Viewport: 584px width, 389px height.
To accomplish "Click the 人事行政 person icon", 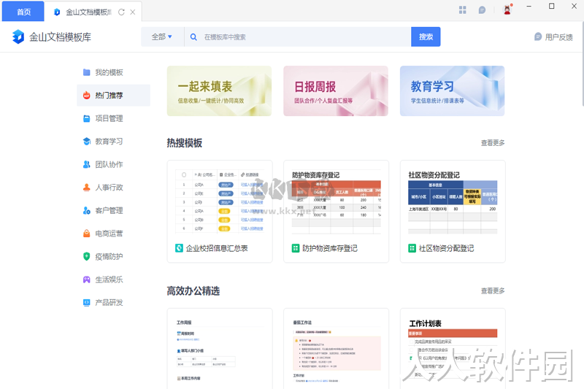I will point(86,188).
